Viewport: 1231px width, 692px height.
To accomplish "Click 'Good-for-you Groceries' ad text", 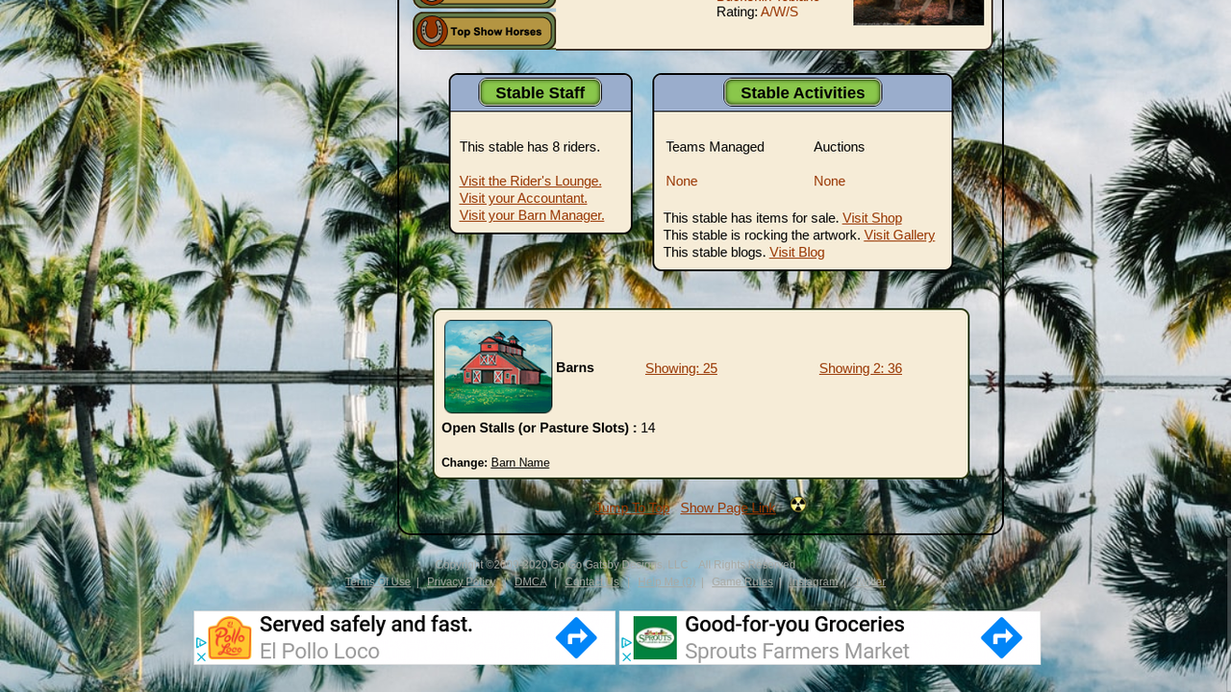I will (794, 625).
